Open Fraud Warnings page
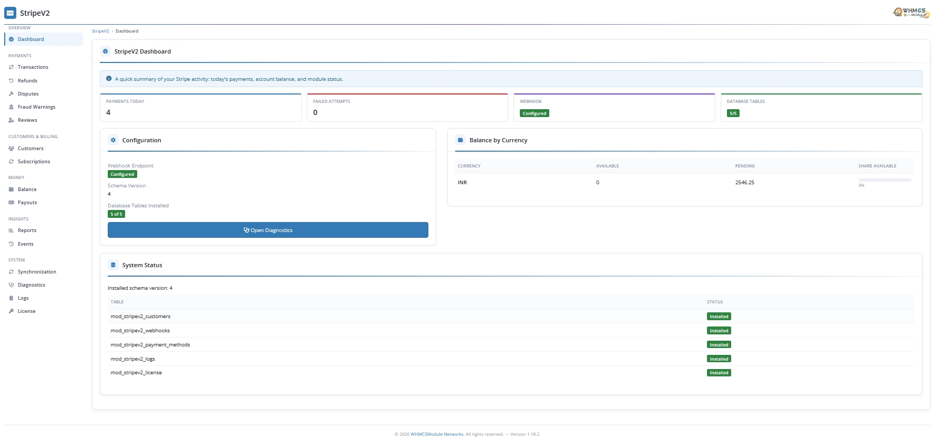Image resolution: width=933 pixels, height=442 pixels. click(x=44, y=107)
